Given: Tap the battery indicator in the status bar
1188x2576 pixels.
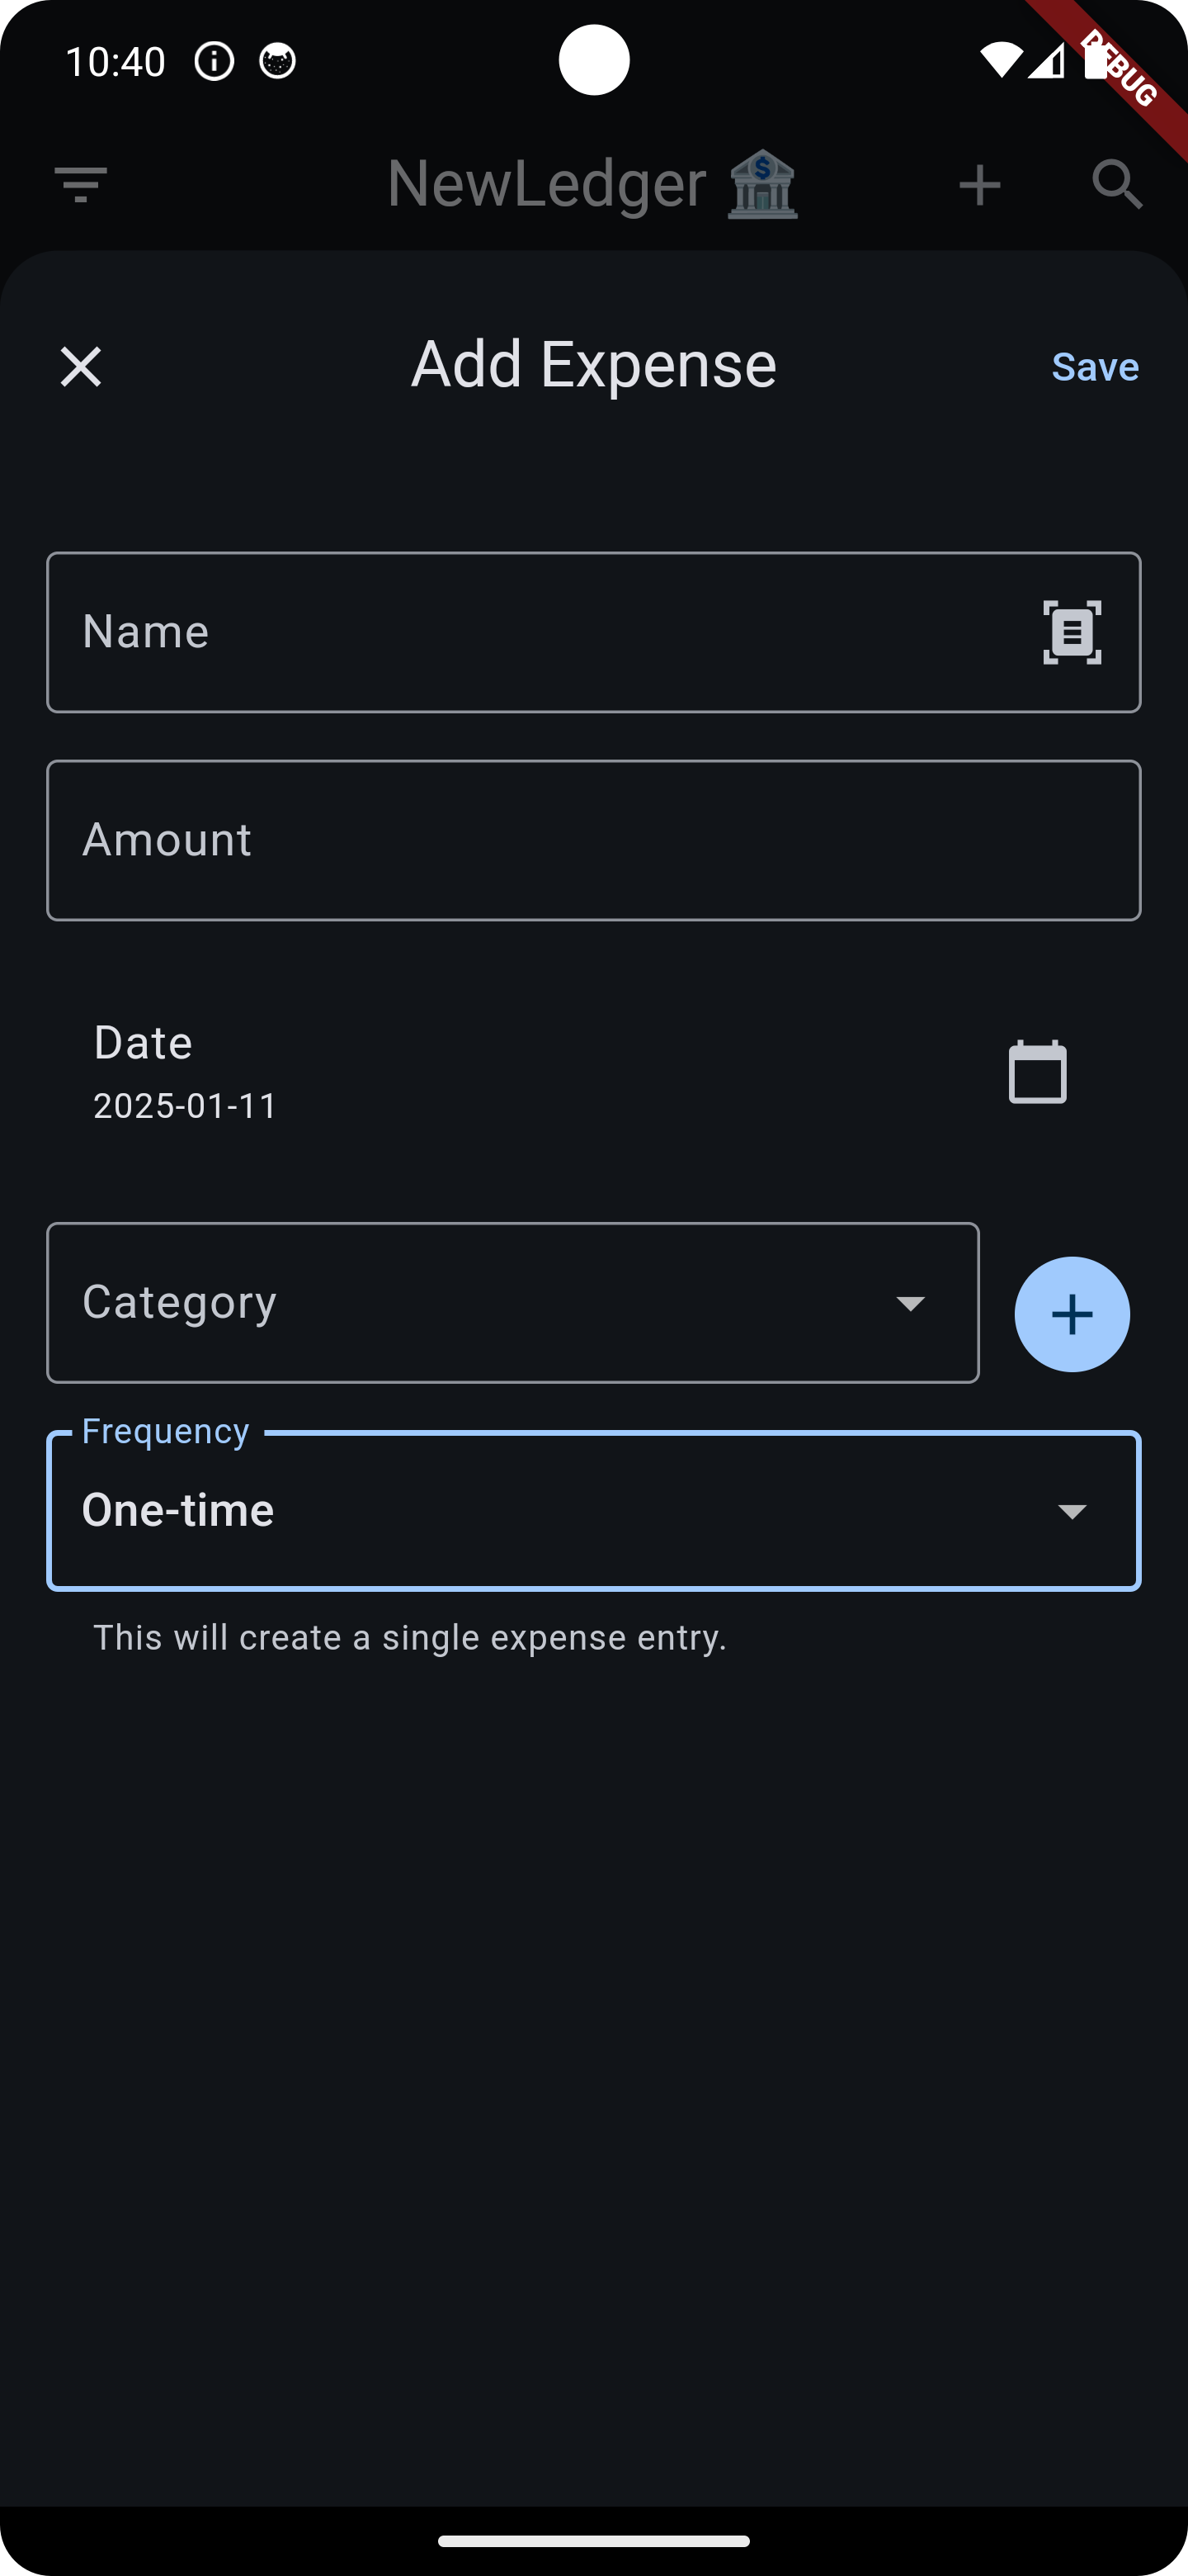Looking at the screenshot, I should 1095,60.
